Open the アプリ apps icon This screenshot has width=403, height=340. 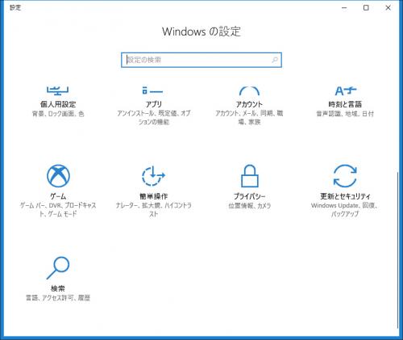click(152, 90)
